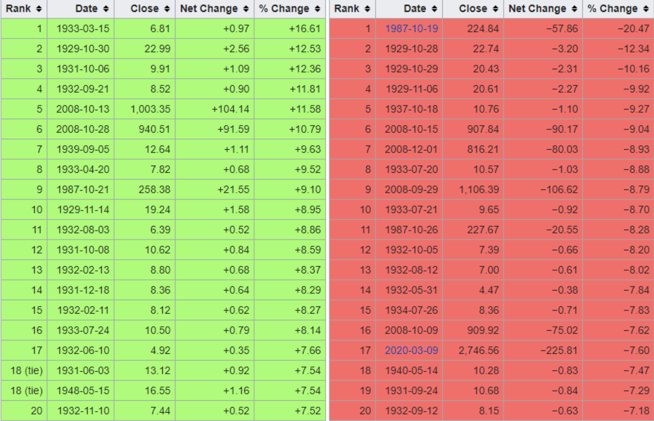Select date cell 2008-10-15

(409, 129)
